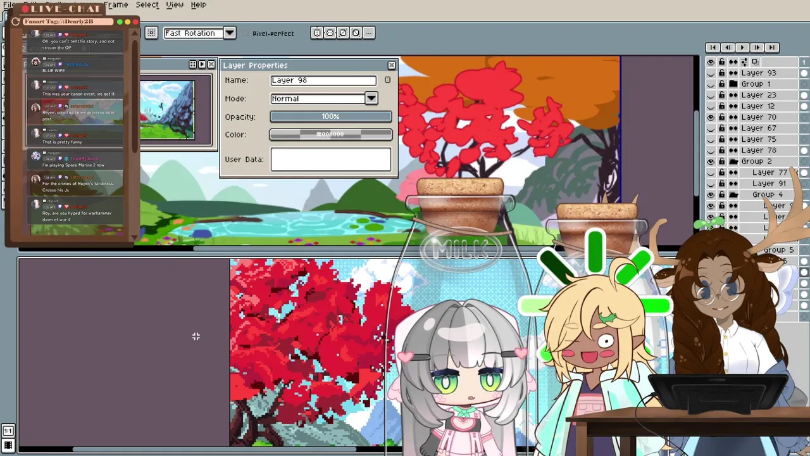This screenshot has height=456, width=810.
Task: Edit the layer Name field
Action: point(323,80)
